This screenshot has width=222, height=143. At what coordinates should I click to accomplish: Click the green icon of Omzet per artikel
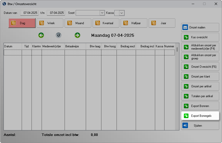click(x=186, y=86)
